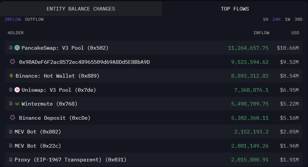Screen dimensions: 308x167
Task: Select the Inflow filter
Action: click(x=13, y=19)
